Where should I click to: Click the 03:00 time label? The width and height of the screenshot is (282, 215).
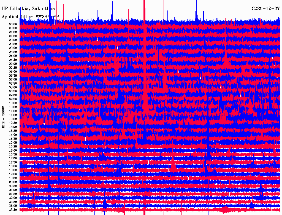(x=13, y=48)
